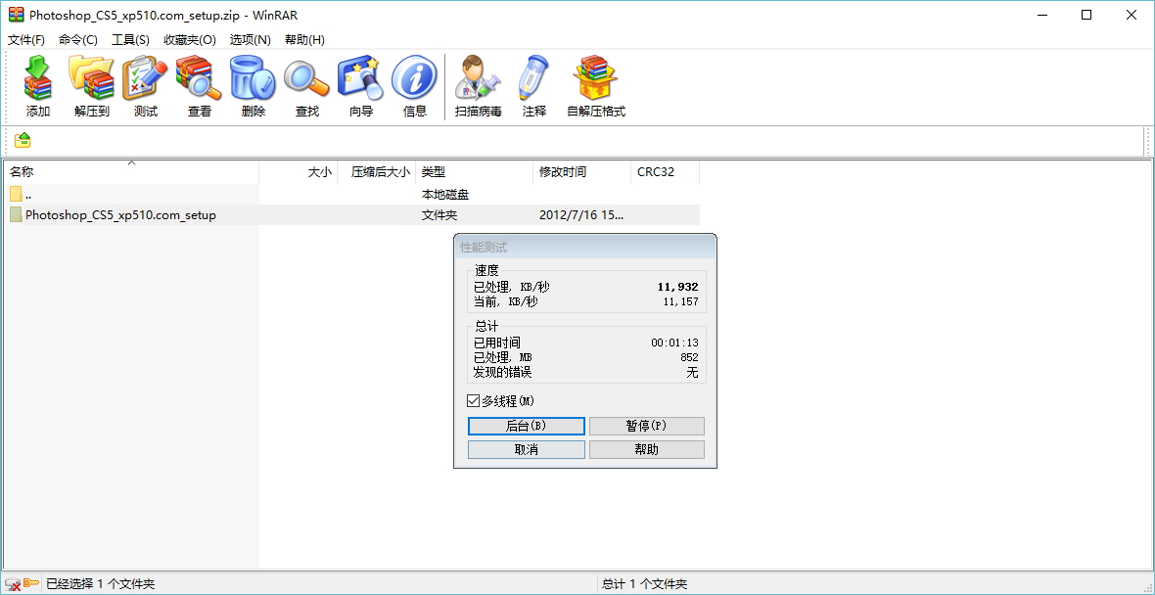Open the 文件(F) menu
The width and height of the screenshot is (1155, 595).
click(26, 40)
